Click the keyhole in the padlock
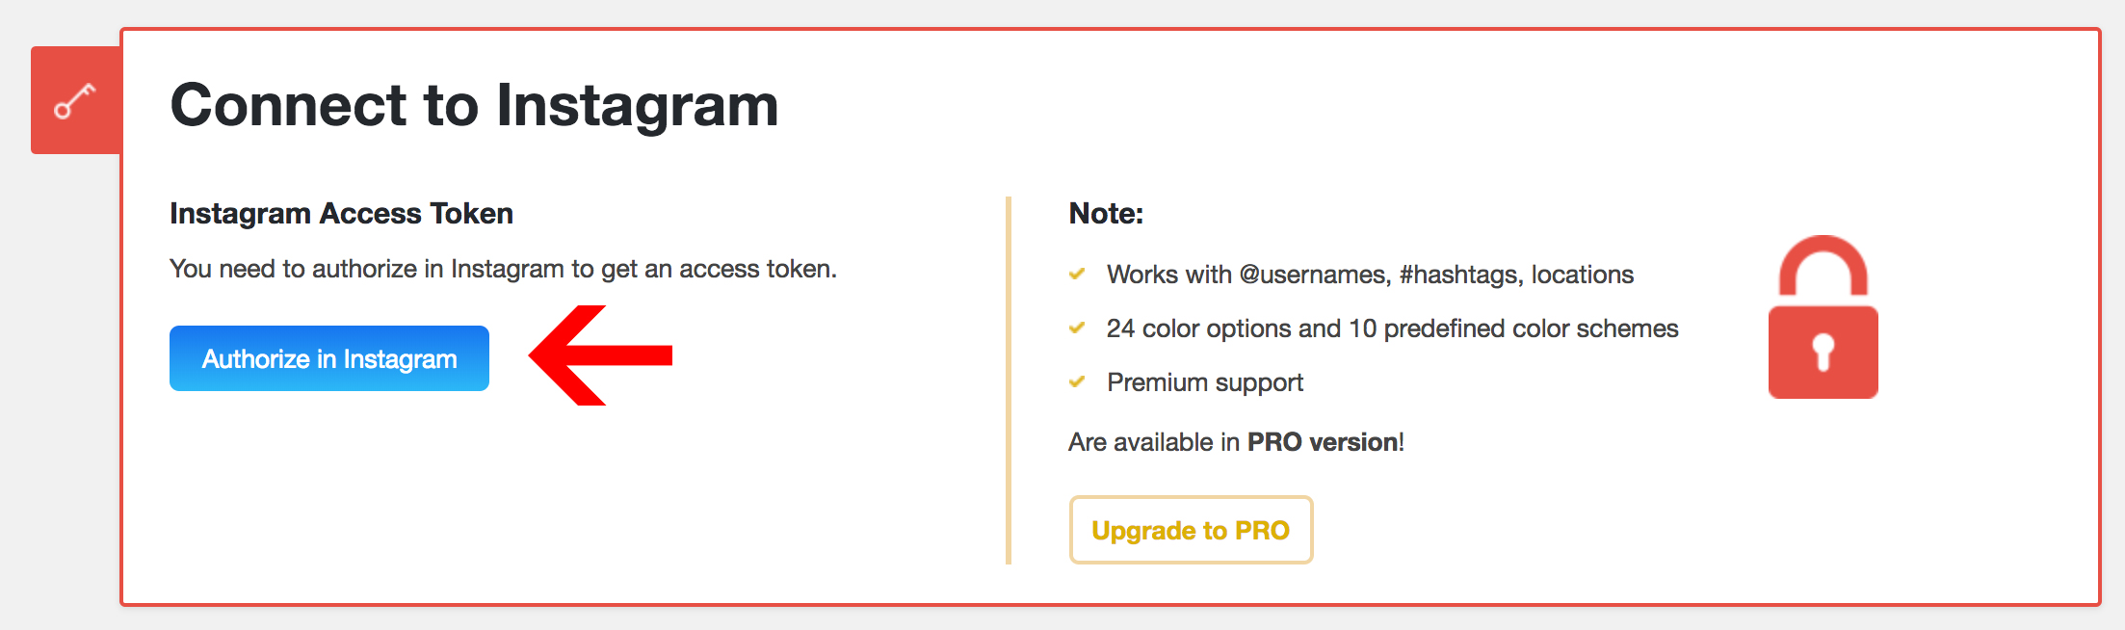 [x=1823, y=352]
